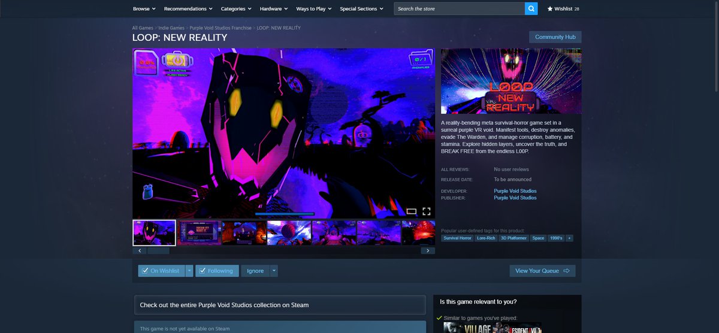Select the Survival Horror tag

click(458, 238)
